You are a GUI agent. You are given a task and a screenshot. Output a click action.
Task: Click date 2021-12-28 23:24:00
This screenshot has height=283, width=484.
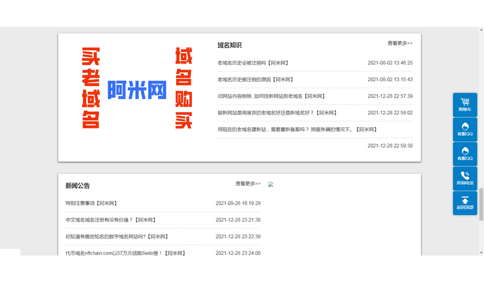click(238, 253)
